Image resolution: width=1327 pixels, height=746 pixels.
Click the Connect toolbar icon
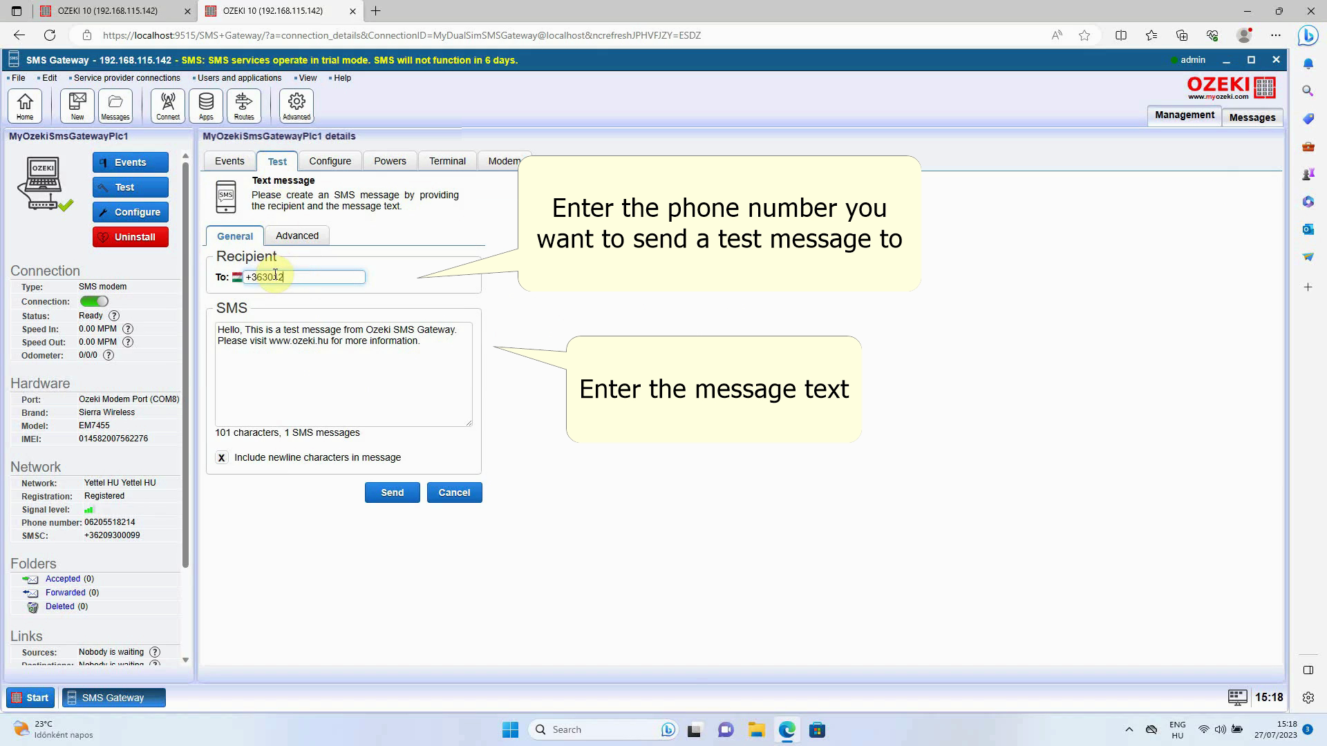coord(168,106)
